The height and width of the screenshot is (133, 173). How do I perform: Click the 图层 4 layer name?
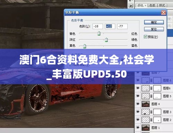156,104
